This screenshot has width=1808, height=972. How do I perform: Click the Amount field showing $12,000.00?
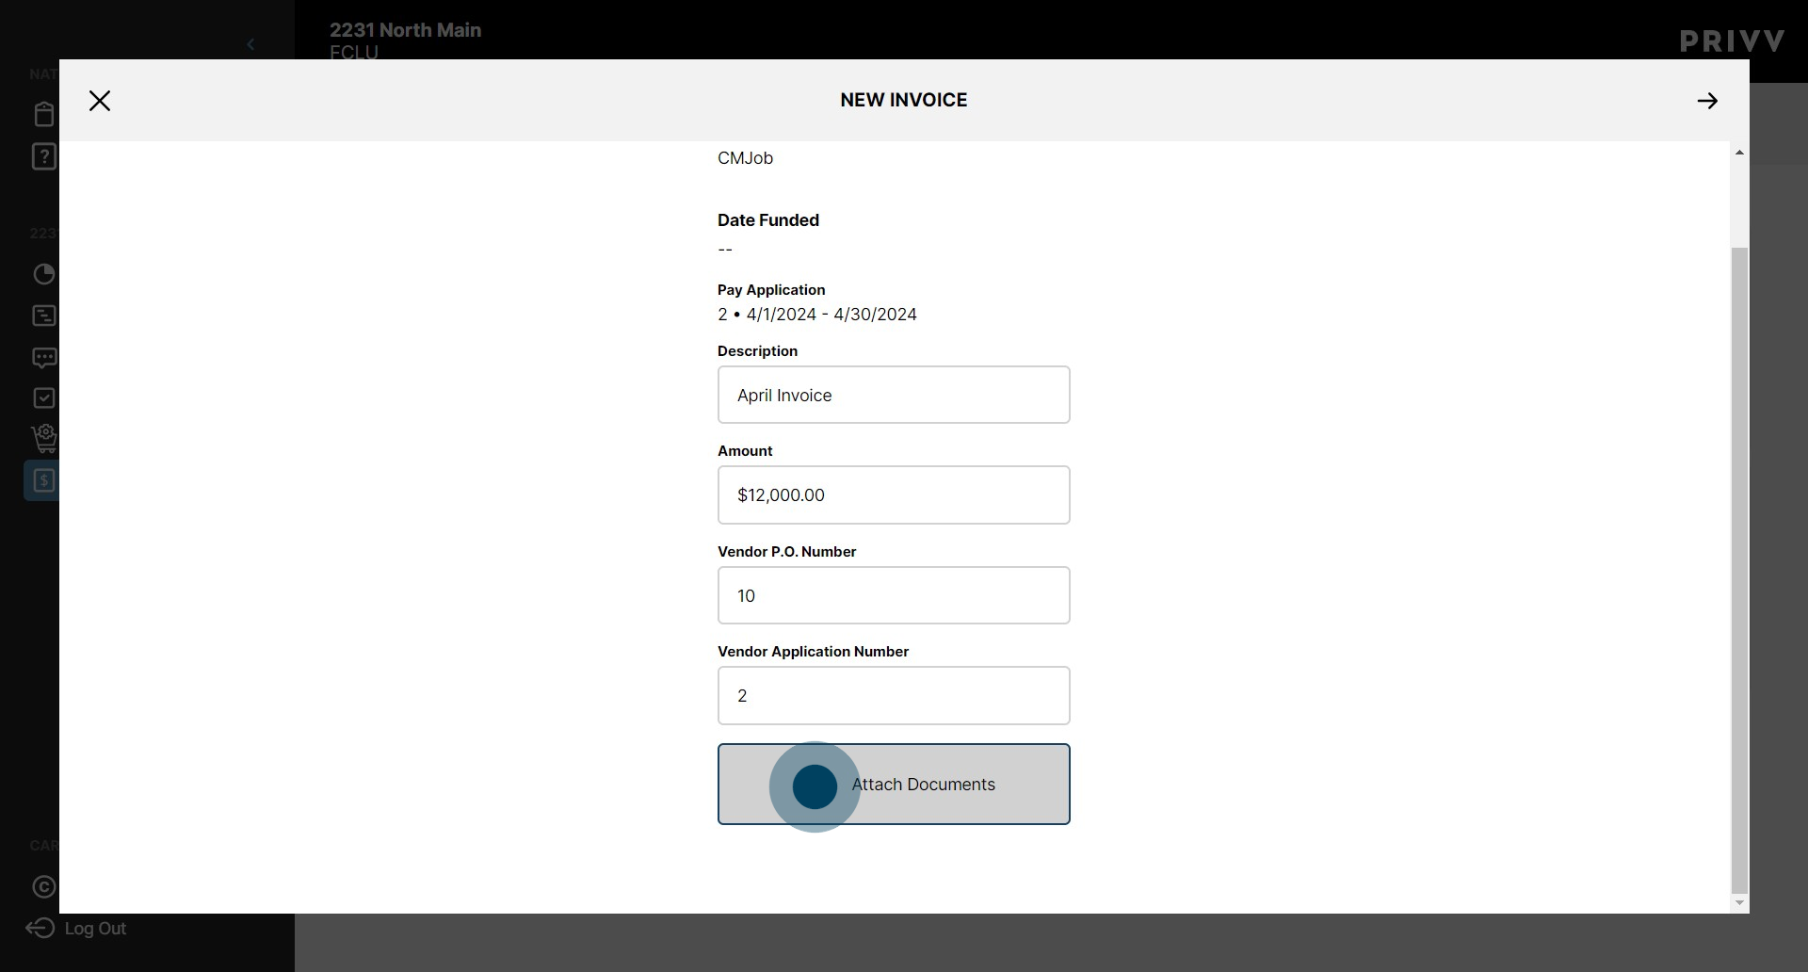click(x=894, y=494)
